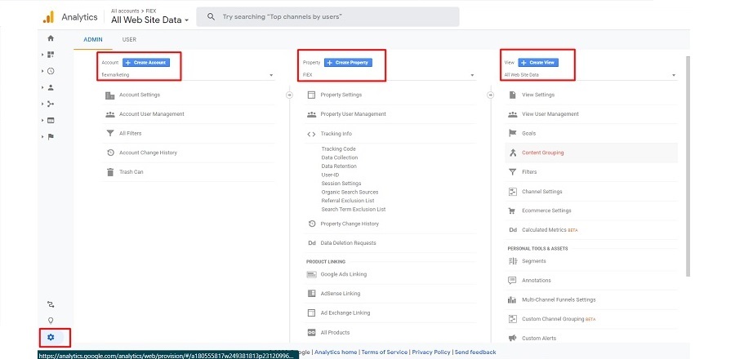This screenshot has height=359, width=735.
Task: Click the Trash Can icon
Action: pos(110,172)
